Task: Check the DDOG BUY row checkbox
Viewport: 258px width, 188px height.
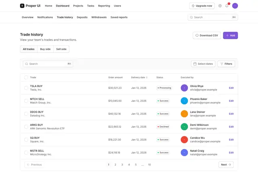Action: click(x=26, y=114)
